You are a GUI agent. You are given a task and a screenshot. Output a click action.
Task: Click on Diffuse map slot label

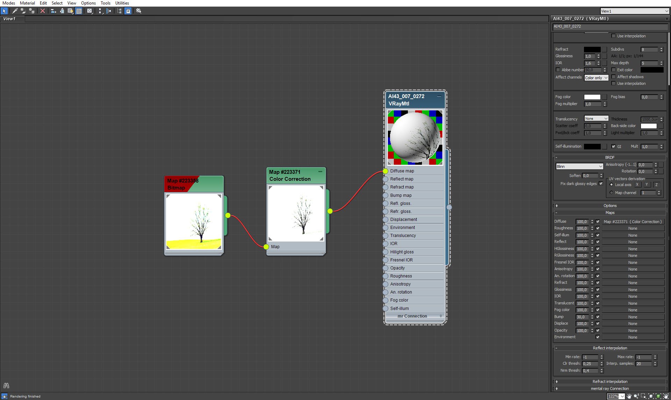(x=403, y=170)
